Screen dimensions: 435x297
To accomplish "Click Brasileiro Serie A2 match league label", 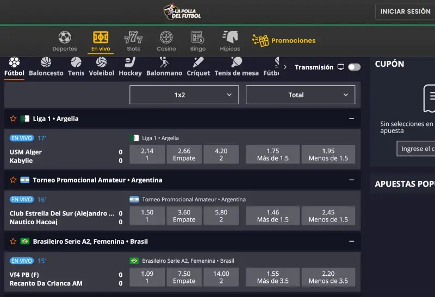I will [x=188, y=261].
